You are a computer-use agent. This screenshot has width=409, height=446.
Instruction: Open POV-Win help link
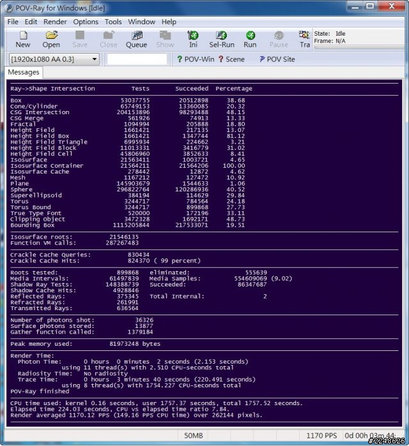tap(196, 59)
